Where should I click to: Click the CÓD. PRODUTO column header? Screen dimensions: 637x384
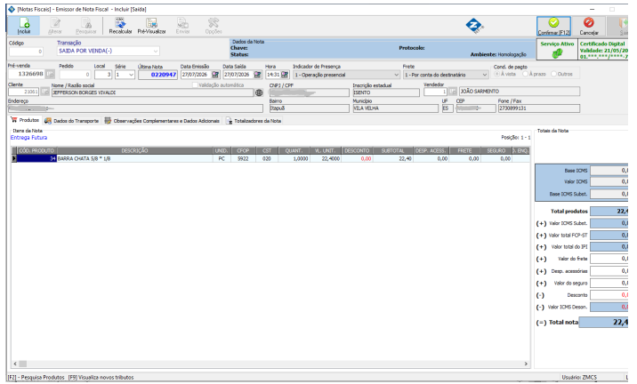(36, 150)
